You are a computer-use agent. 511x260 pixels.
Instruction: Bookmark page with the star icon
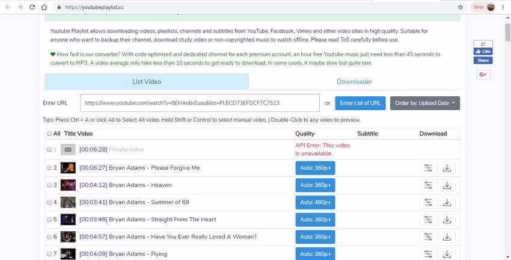pos(460,7)
